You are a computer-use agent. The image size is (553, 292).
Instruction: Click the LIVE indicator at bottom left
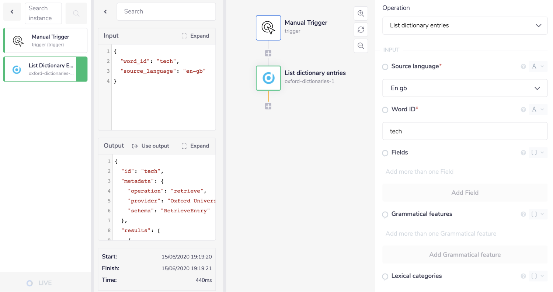coord(39,283)
